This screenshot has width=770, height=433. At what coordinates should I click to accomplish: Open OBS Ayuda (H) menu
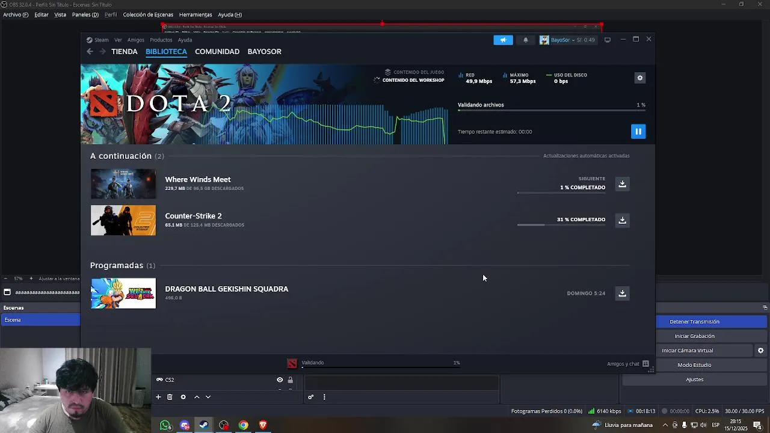[x=230, y=14]
